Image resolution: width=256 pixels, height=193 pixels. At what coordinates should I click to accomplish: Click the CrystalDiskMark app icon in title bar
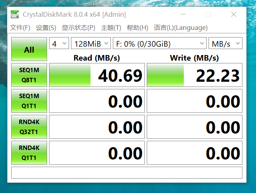pyautogui.click(x=15, y=14)
